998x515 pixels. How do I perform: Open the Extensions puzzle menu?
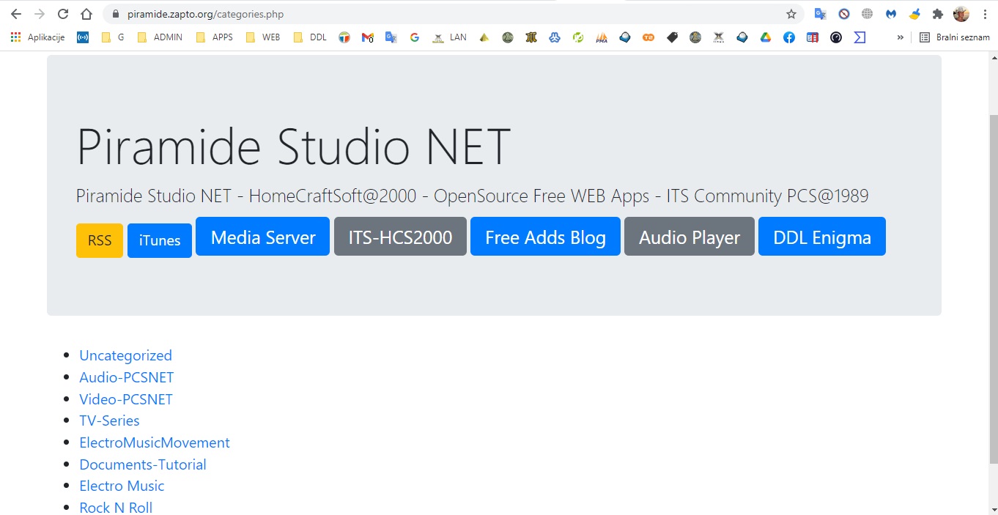937,14
